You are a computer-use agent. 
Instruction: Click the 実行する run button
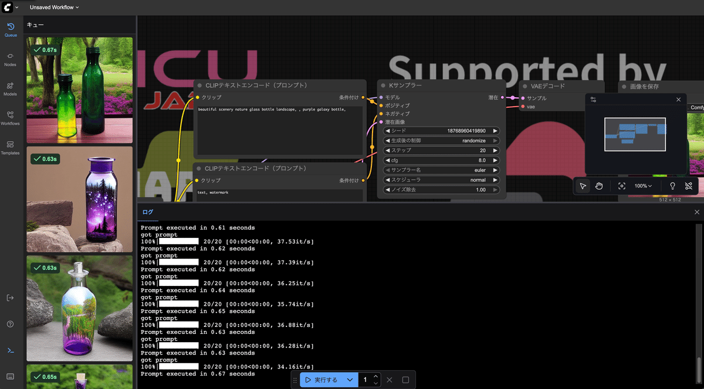(321, 380)
